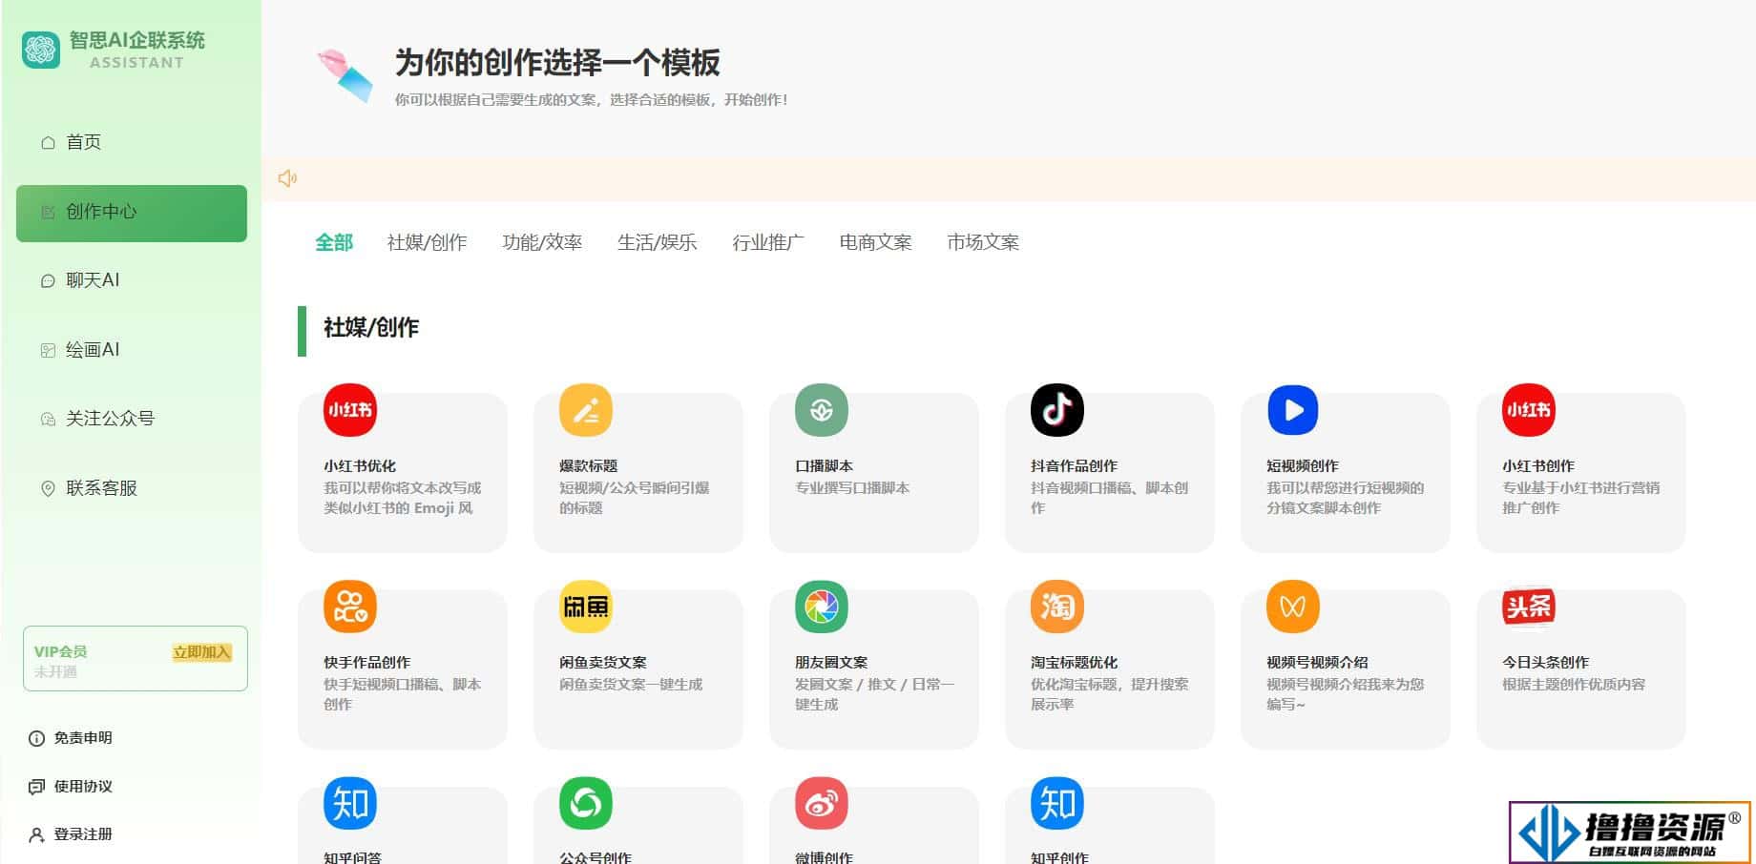The width and height of the screenshot is (1756, 864).
Task: Switch to the 行业推广 tab
Action: pos(768,242)
